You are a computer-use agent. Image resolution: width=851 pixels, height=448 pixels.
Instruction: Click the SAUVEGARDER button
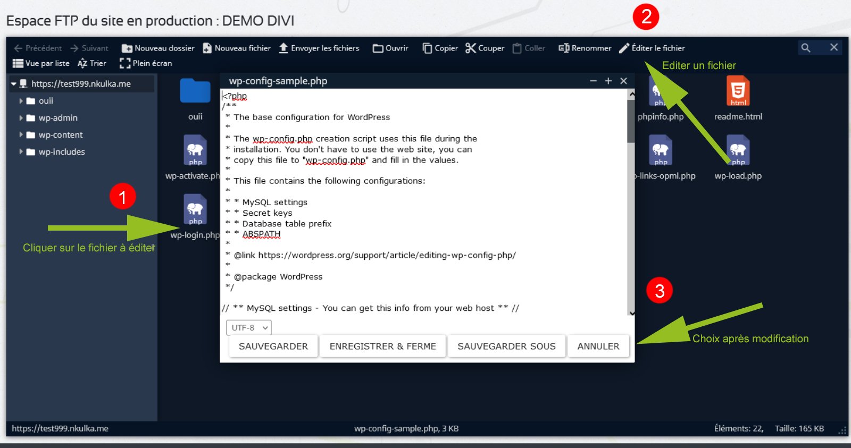point(273,346)
